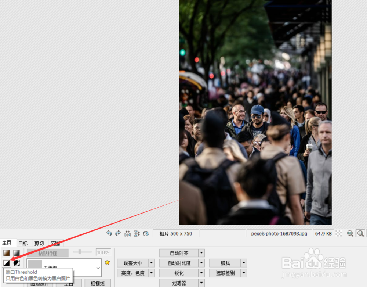Expand the 锐化 dropdown arrow
The height and width of the screenshot is (287, 367).
click(201, 273)
